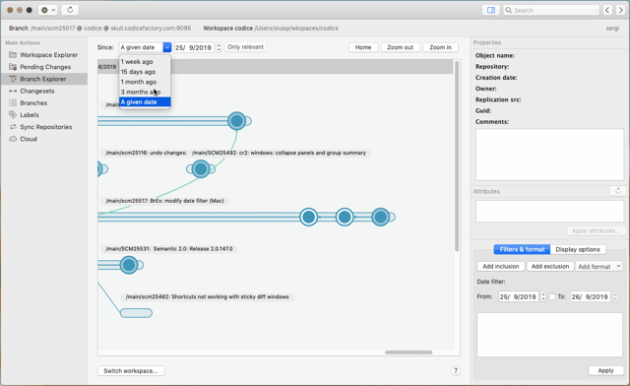This screenshot has width=630, height=386.
Task: Open Pending Changes view
Action: coord(44,67)
